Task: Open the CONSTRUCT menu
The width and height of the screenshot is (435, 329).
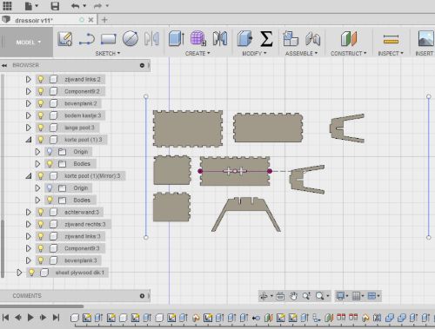Action: click(x=349, y=54)
